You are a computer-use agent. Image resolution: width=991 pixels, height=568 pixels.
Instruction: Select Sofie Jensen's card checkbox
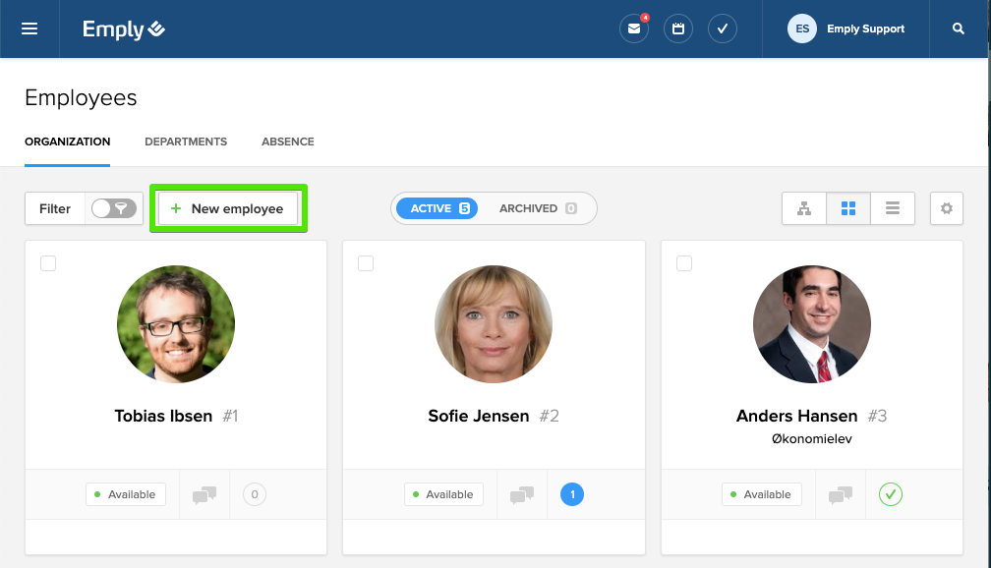coord(366,263)
